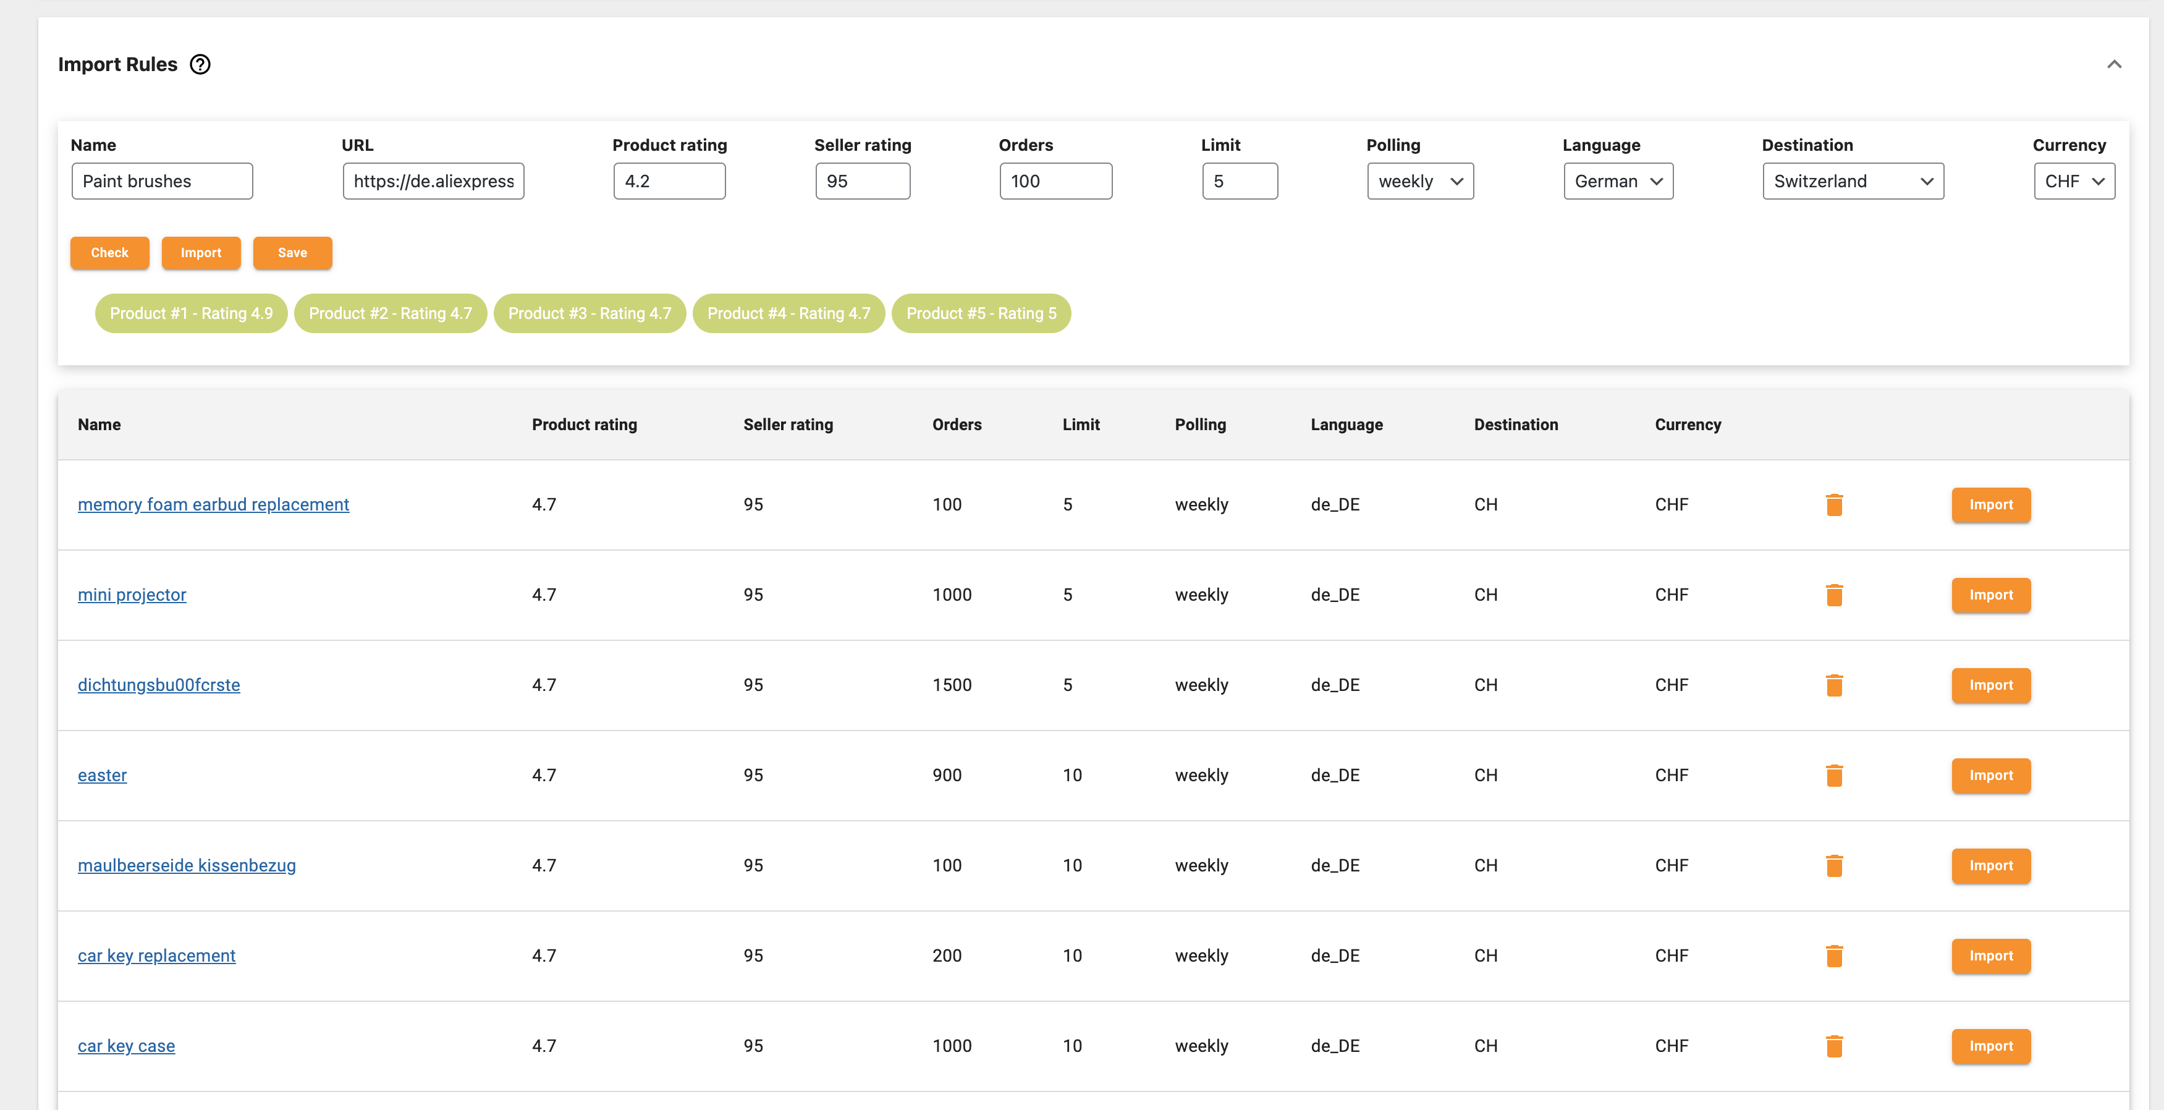Delete the mini projector rule
This screenshot has width=2164, height=1110.
[1834, 595]
